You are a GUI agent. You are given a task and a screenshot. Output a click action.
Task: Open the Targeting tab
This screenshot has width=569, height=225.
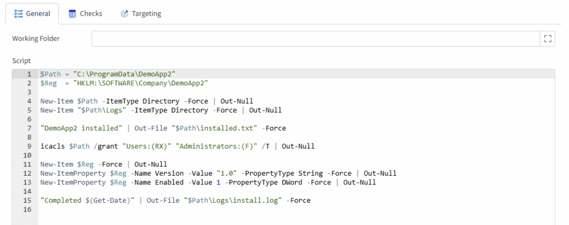click(141, 14)
